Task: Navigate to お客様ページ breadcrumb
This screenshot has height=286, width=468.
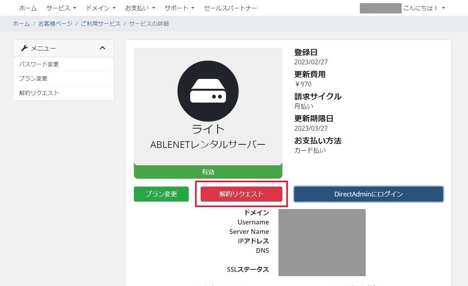Action: (55, 24)
